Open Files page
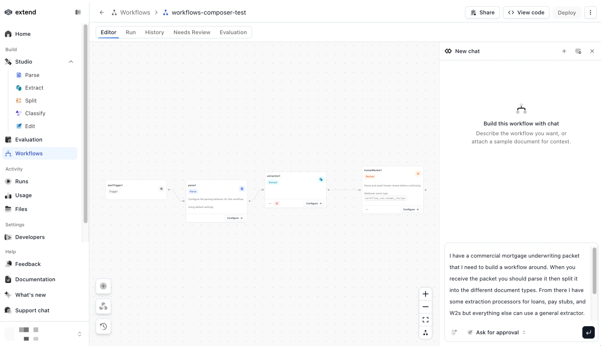The height and width of the screenshot is (346, 601). click(21, 209)
